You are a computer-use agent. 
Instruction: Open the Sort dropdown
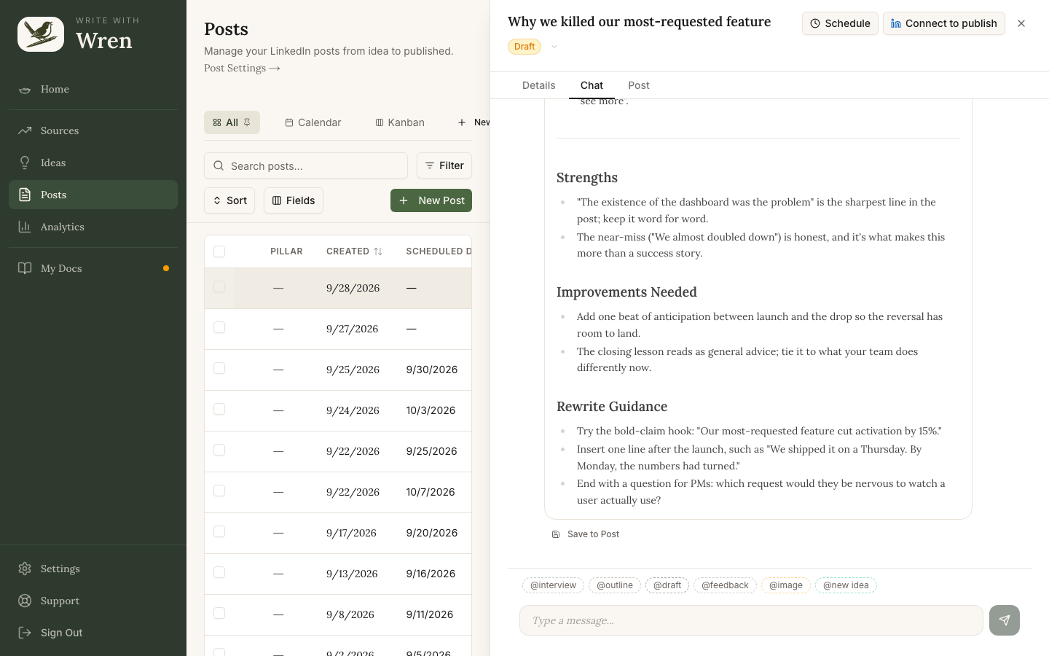229,200
